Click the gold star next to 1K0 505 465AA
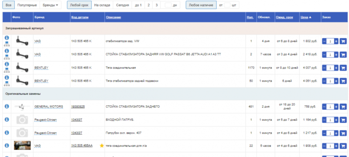The image size is (349, 157). (102, 146)
